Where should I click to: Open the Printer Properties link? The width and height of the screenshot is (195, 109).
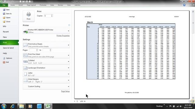(63, 36)
